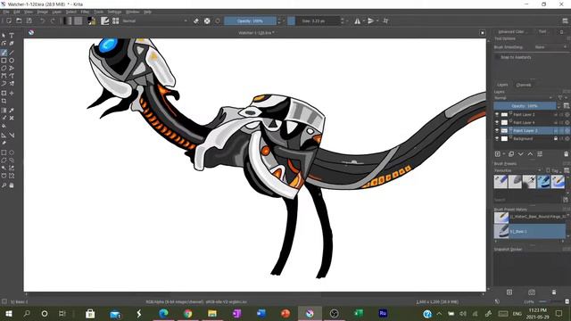Select the Fill bucket tool
Viewport: 571px width, 321px height.
click(4, 126)
